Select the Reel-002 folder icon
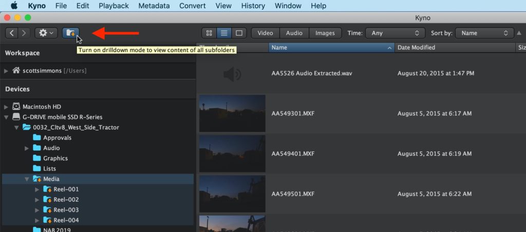The height and width of the screenshot is (232, 526). point(47,200)
